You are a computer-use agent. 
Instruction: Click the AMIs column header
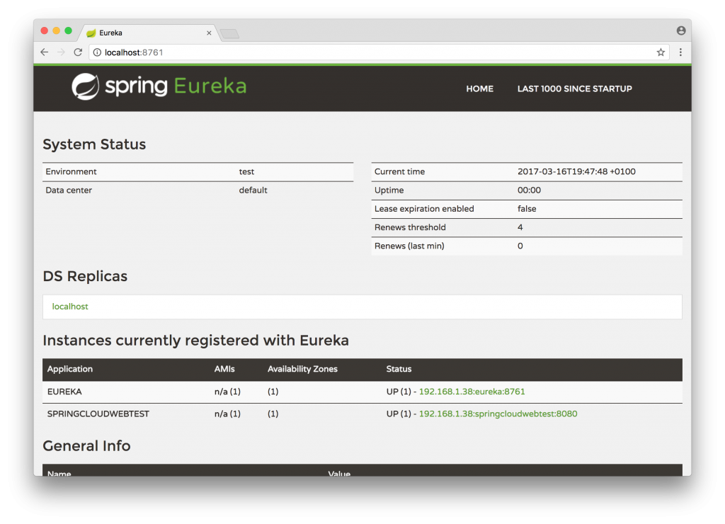224,369
